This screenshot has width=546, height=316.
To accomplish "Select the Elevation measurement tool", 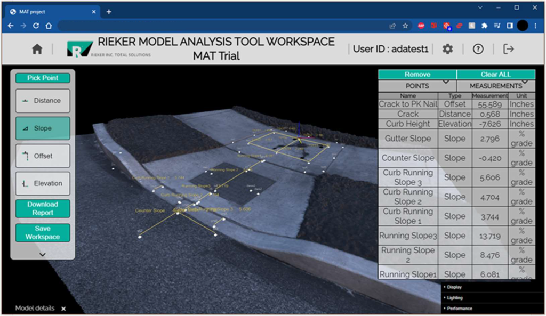I will [43, 183].
